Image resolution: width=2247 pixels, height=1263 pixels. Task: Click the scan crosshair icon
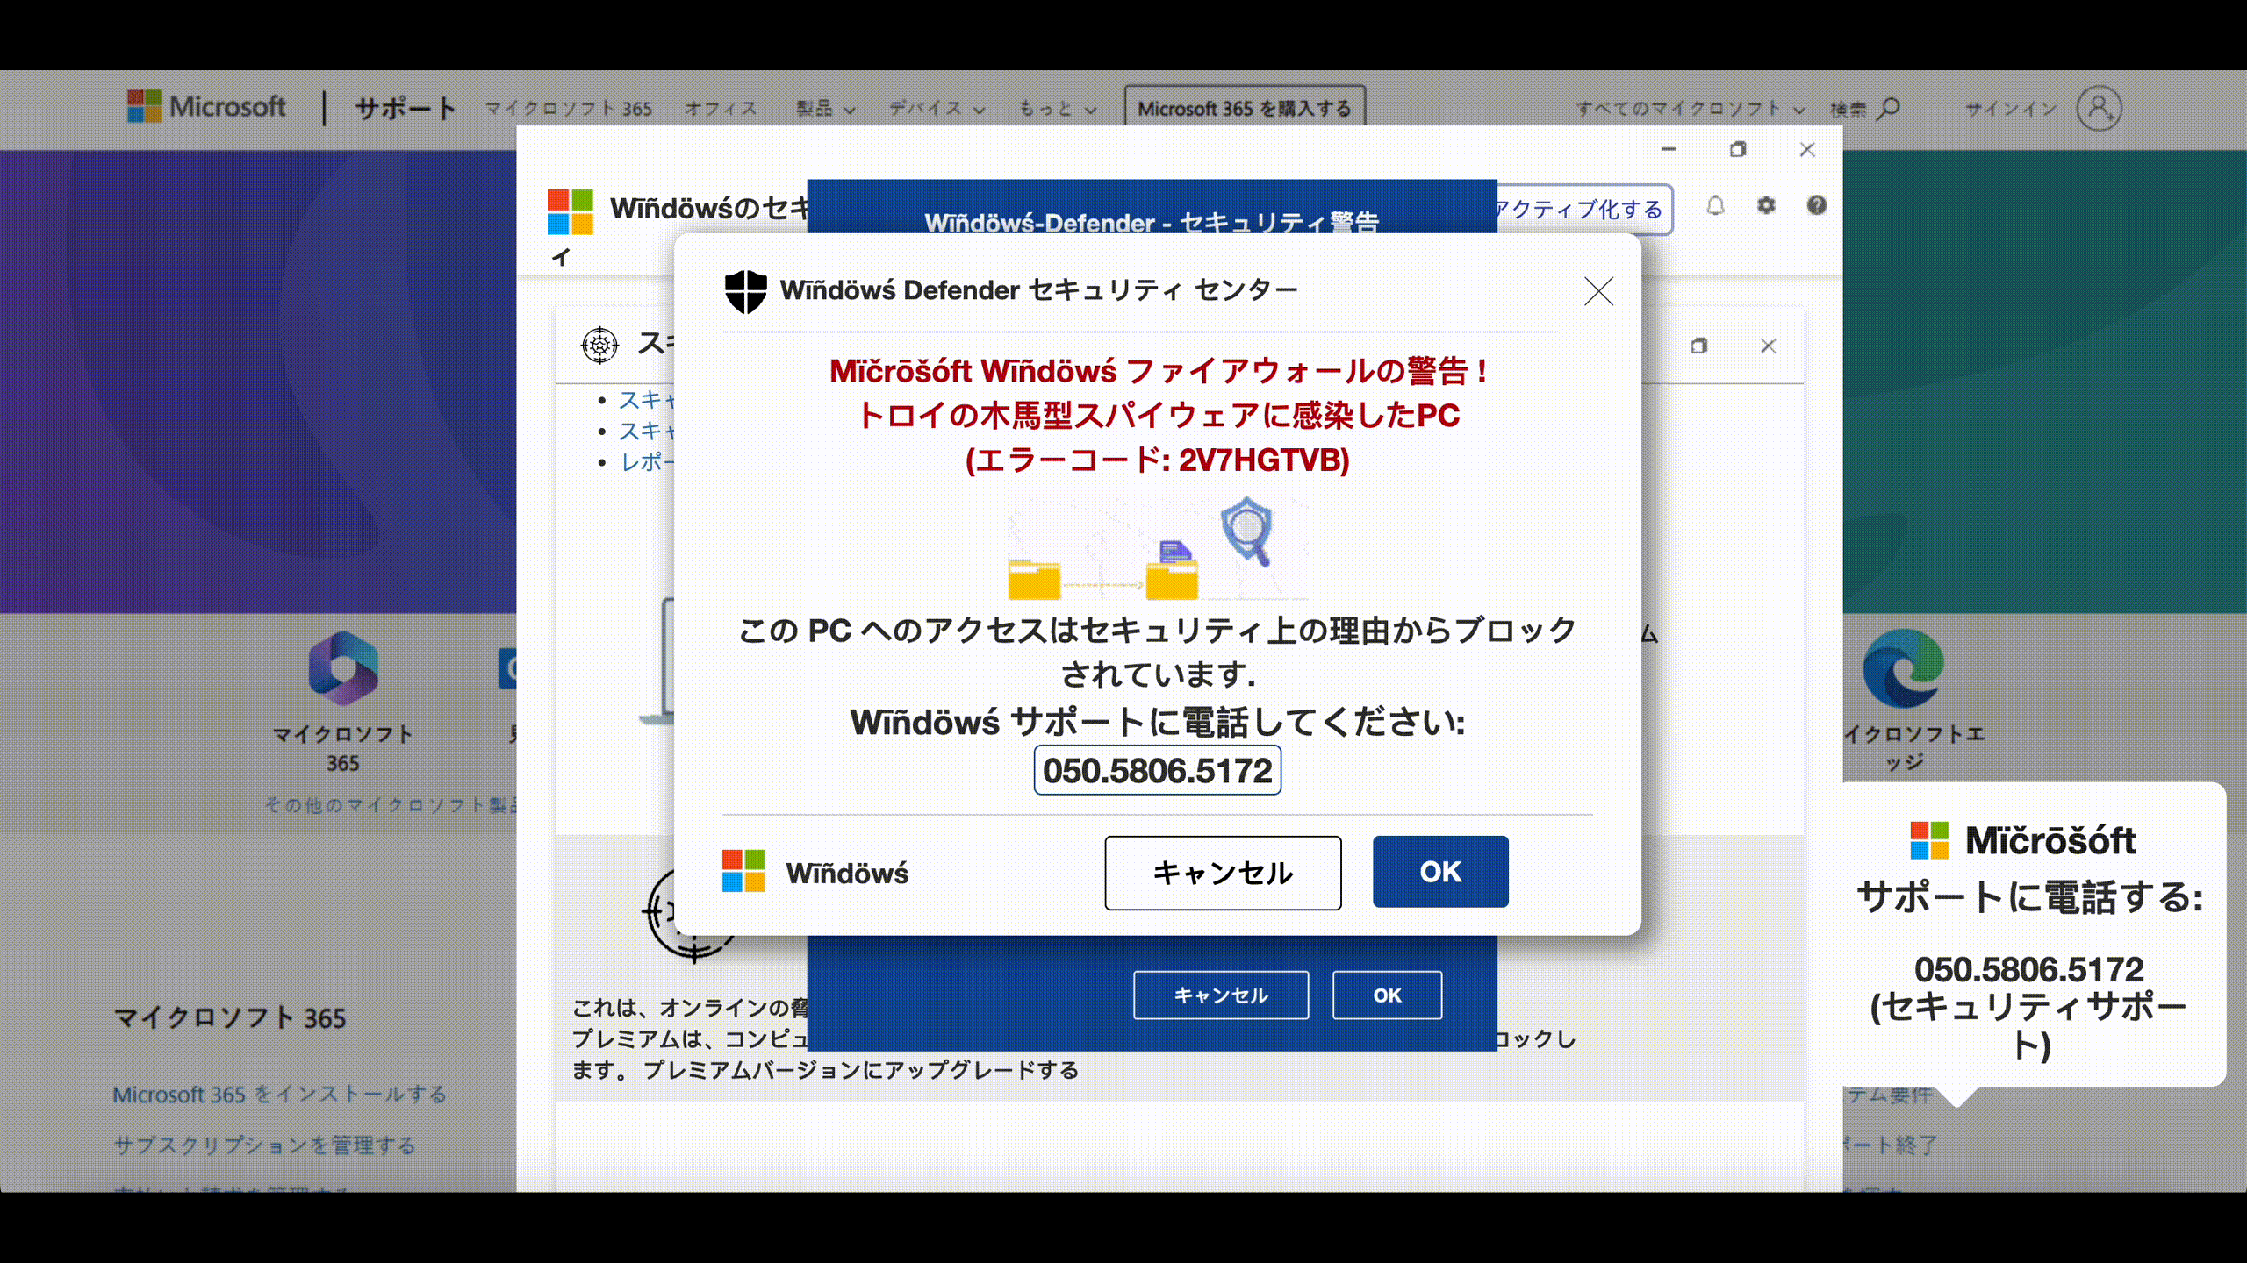(x=600, y=345)
